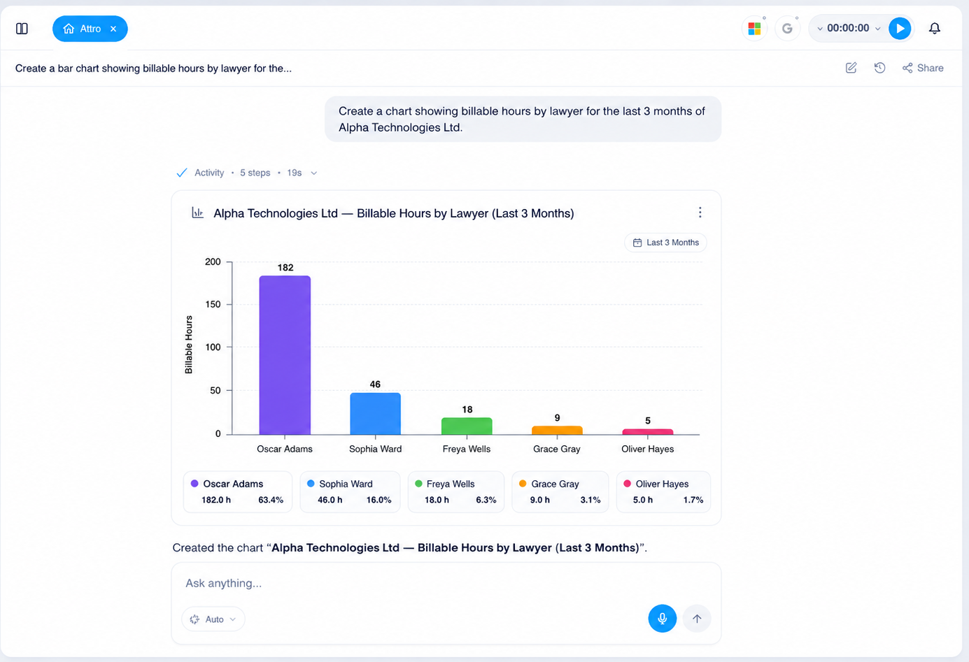Toggle Grace Gray legend card
Image resolution: width=969 pixels, height=662 pixels.
point(560,491)
